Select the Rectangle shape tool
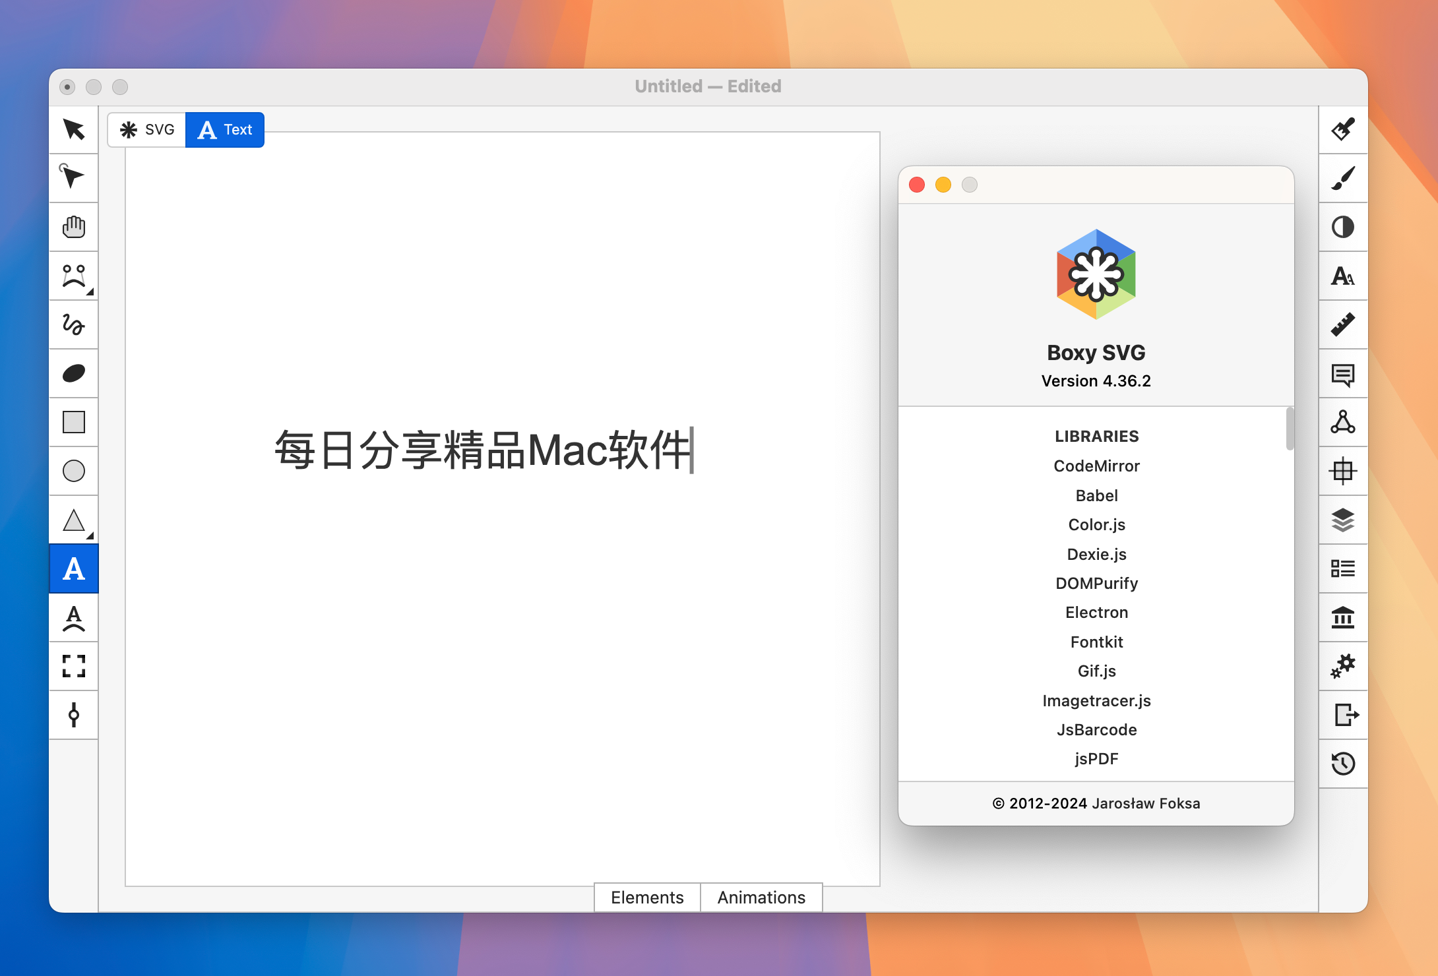 (73, 423)
